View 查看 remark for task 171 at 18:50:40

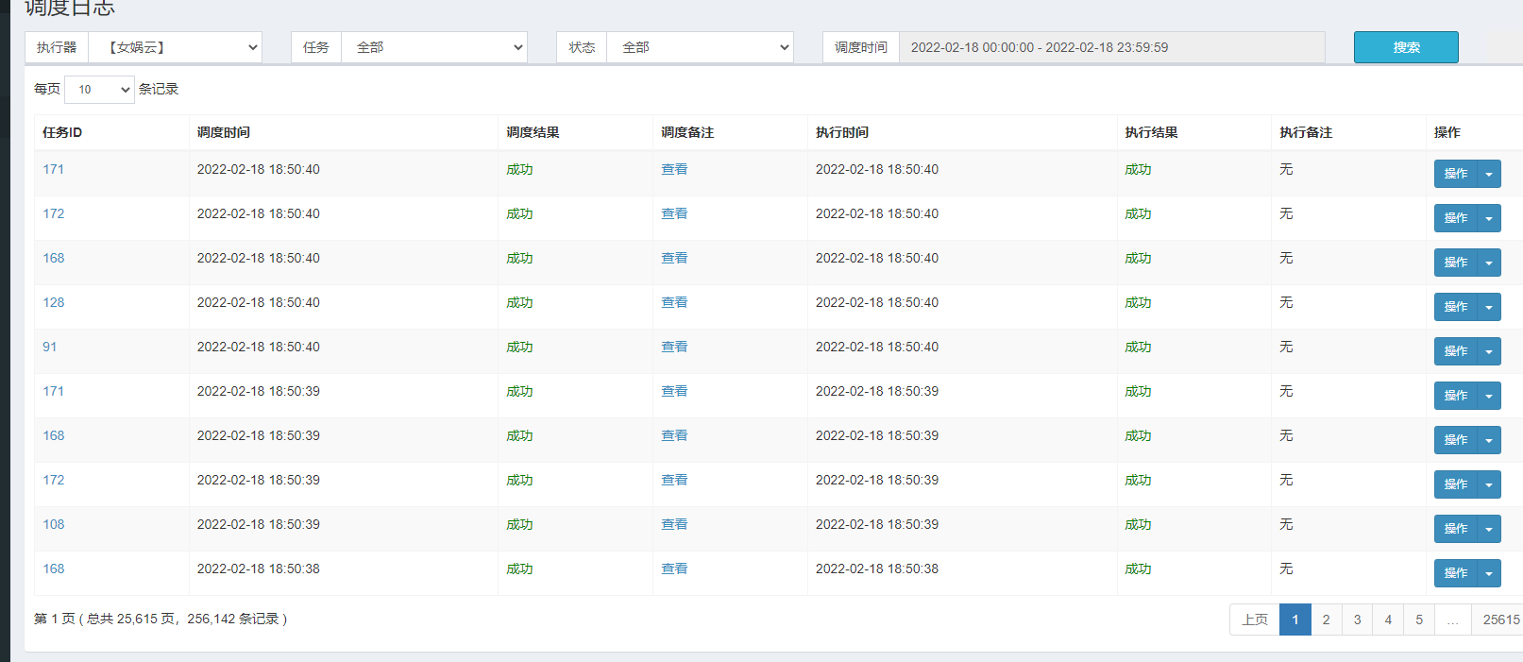click(x=674, y=169)
